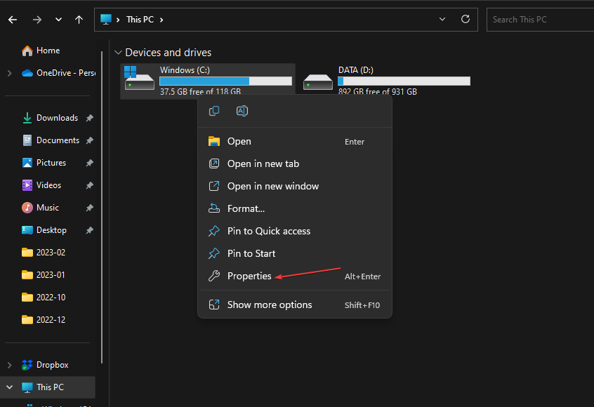Click the Copy icon in context menu
The image size is (594, 407).
point(215,111)
